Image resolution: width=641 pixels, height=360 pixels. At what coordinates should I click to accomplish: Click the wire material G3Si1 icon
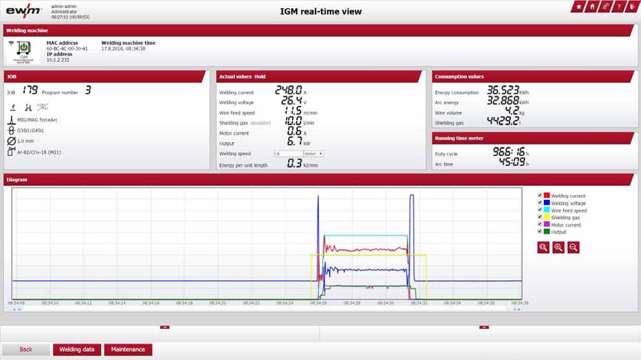[11, 130]
